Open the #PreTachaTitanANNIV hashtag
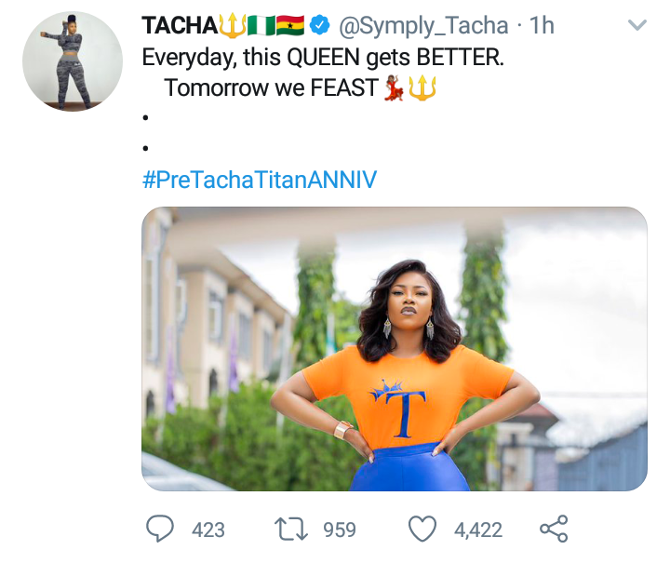This screenshot has width=670, height=563. coord(260,180)
